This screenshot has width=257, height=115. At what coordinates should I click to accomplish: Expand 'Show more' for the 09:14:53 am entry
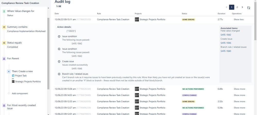[240, 95]
